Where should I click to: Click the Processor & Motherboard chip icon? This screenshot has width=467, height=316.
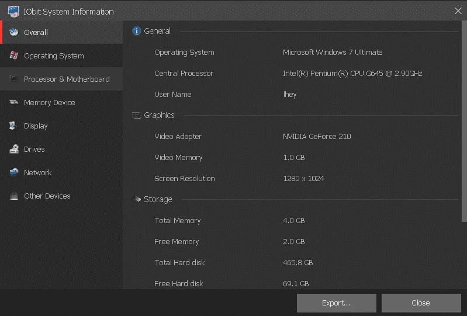click(x=13, y=79)
